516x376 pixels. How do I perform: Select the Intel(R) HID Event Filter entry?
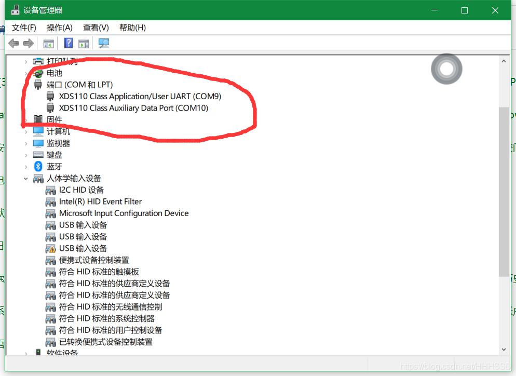(x=100, y=202)
